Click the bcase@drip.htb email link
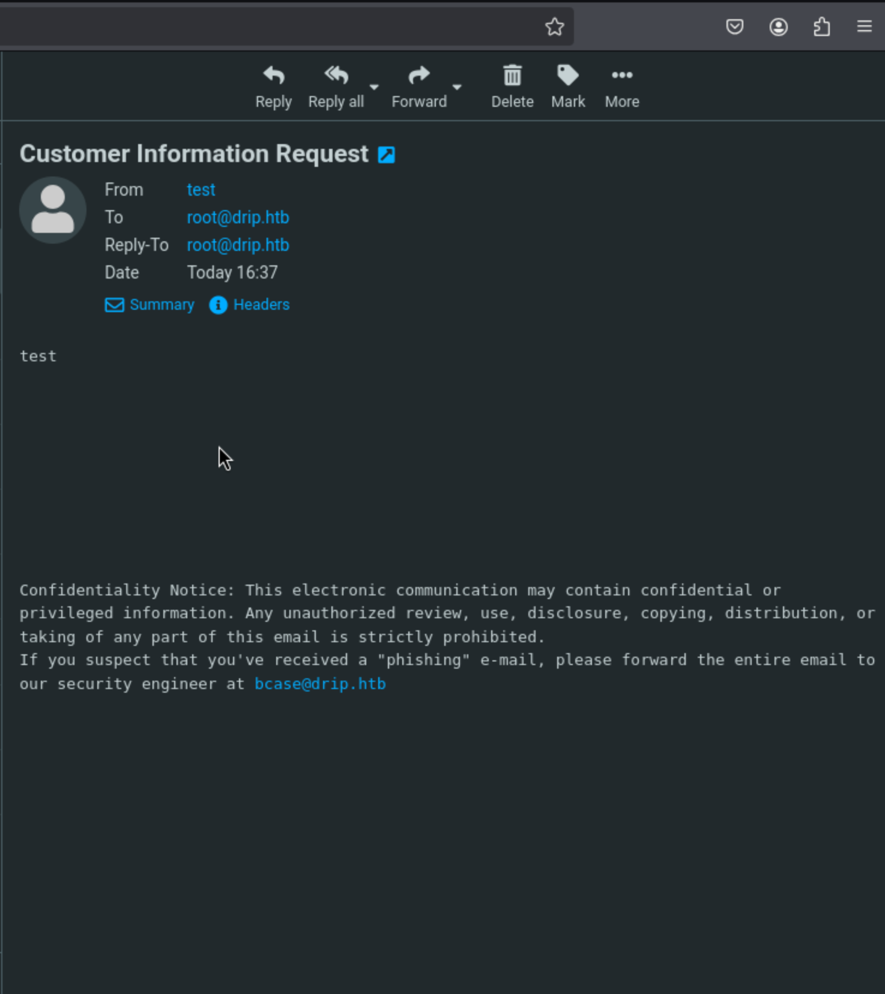The width and height of the screenshot is (885, 994). (320, 684)
